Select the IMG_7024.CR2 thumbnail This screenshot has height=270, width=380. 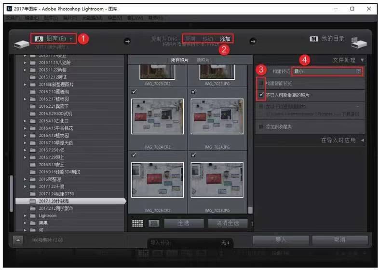[158, 116]
